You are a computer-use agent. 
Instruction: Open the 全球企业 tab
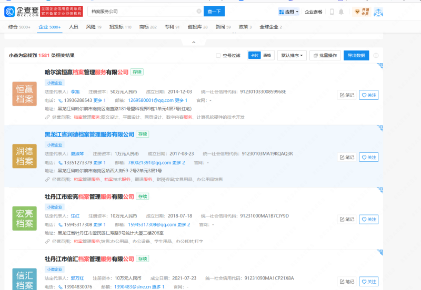pos(270,27)
